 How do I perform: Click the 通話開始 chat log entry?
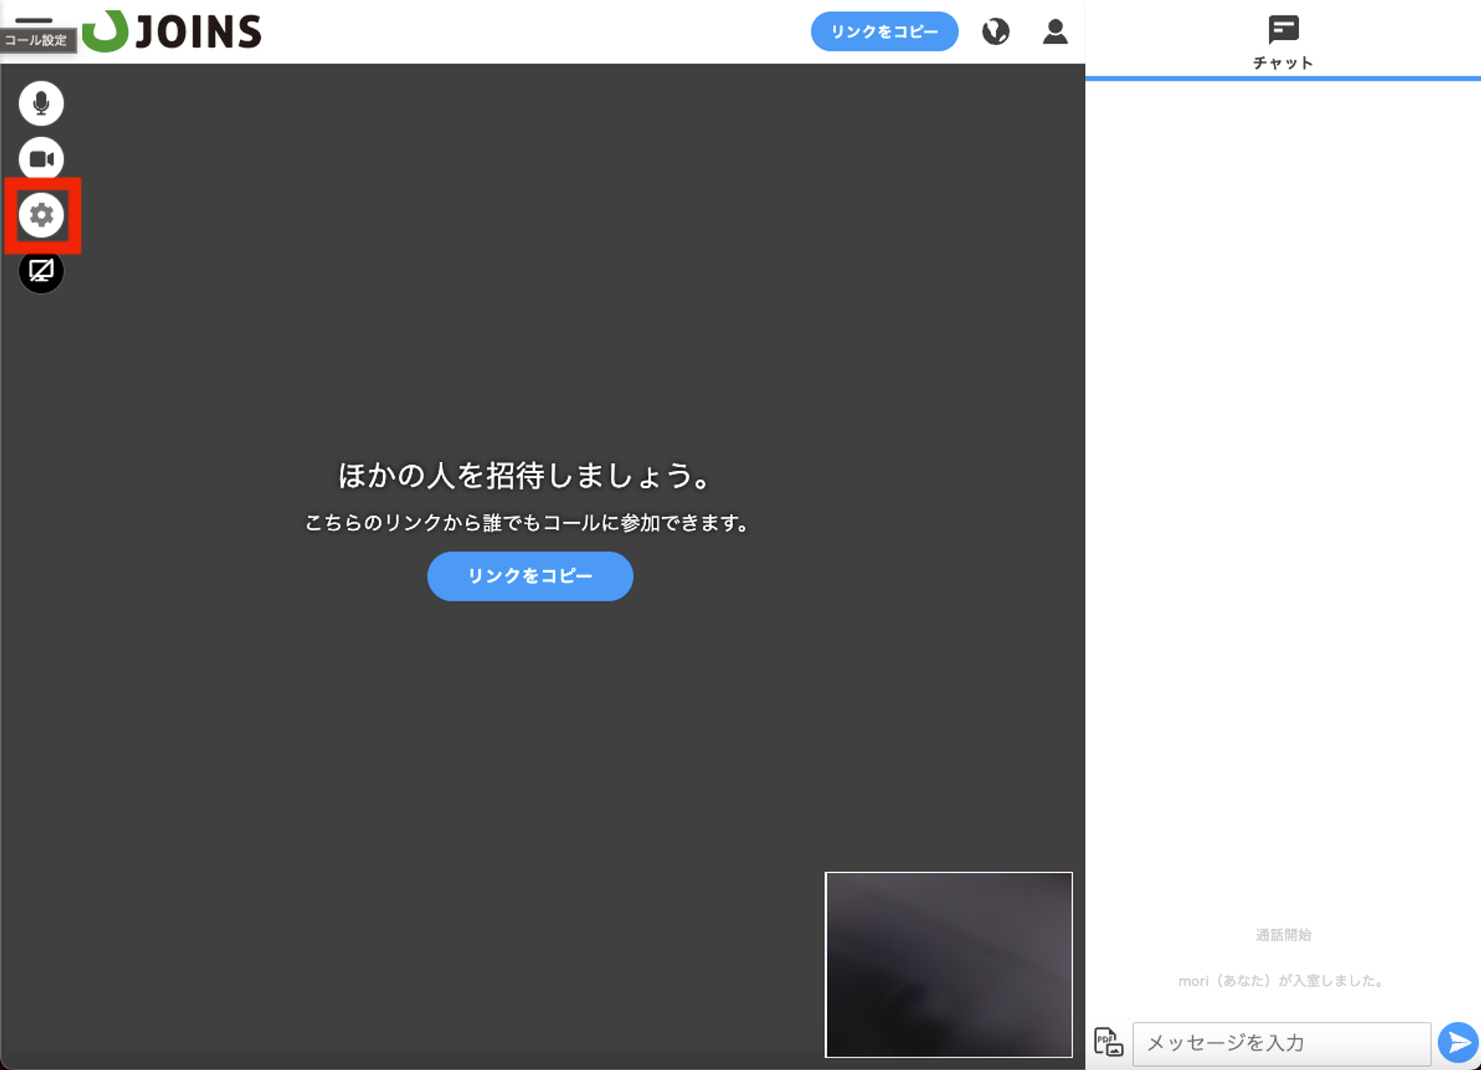(1283, 934)
